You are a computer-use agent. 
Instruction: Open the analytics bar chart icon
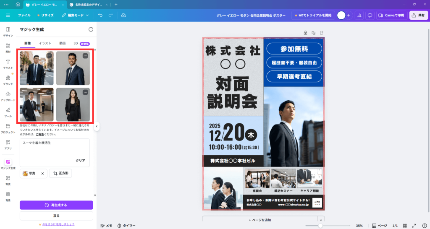[x=359, y=15]
